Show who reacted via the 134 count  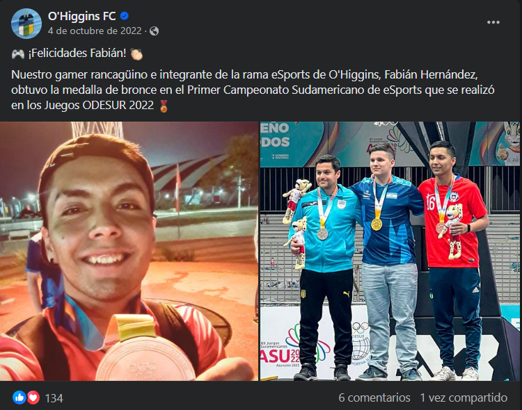[x=54, y=398]
